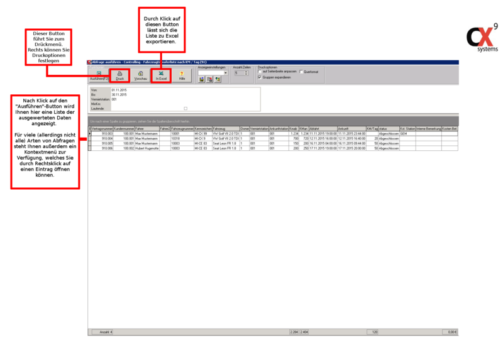Click first icon under Anzeigeeinstellungen dropdown
This screenshot has height=340, width=503.
click(x=202, y=80)
